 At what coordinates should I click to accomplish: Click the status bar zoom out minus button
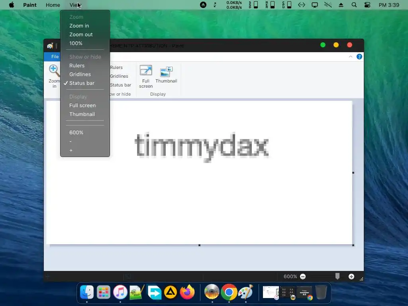(303, 277)
